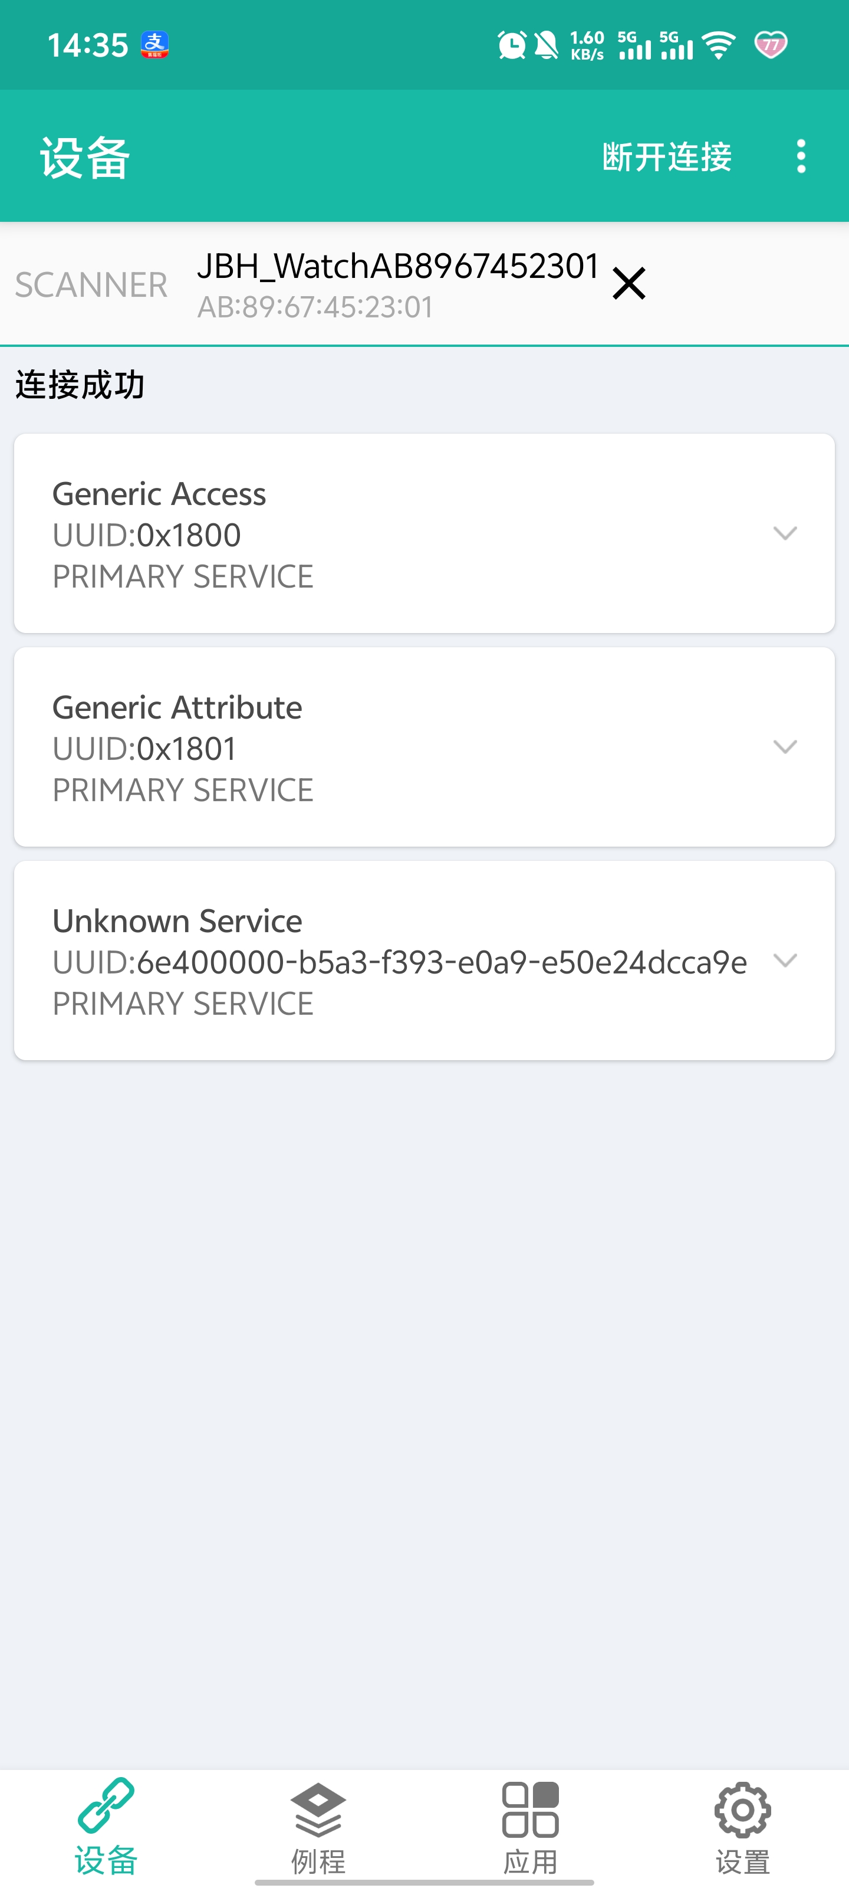The image size is (849, 1888).
Task: Tap the Wi-Fi signal status icon
Action: point(719,45)
